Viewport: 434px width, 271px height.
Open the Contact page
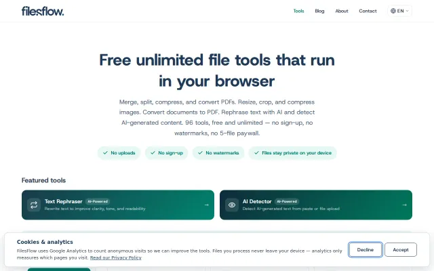click(368, 11)
